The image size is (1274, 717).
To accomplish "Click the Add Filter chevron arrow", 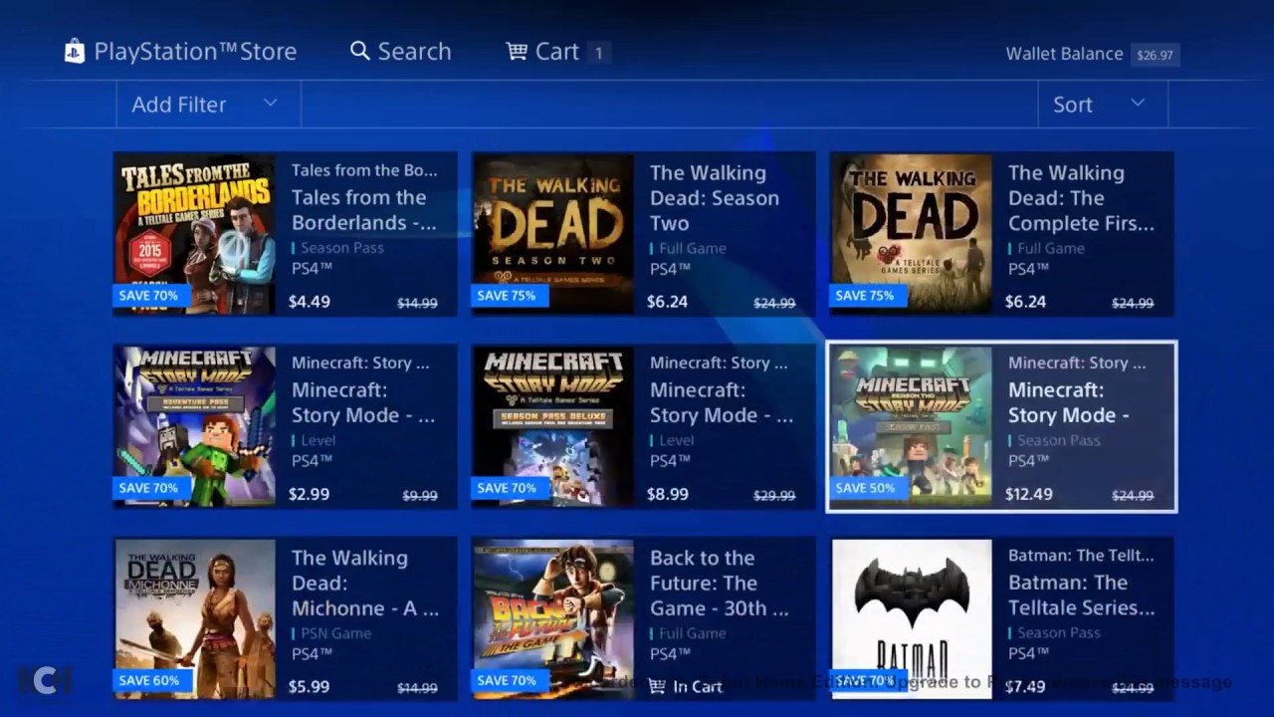I will pos(270,104).
